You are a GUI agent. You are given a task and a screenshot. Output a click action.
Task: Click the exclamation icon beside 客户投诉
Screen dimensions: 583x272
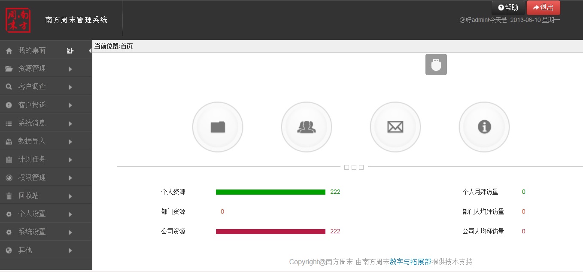pos(9,105)
